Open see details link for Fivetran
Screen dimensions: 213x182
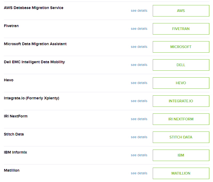click(139, 29)
